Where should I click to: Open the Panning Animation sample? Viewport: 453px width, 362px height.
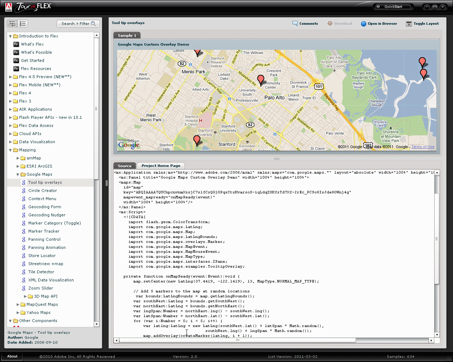pos(47,247)
